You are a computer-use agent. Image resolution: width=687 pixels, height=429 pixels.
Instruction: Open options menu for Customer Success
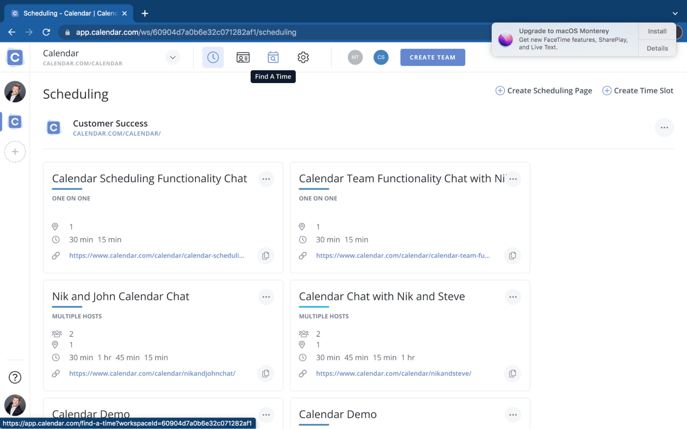click(664, 128)
